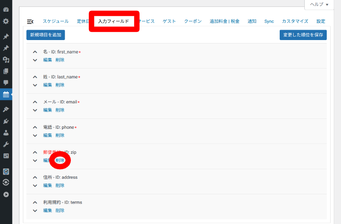
Task: Click the circular eye sync sidebar icon
Action: click(x=6, y=182)
